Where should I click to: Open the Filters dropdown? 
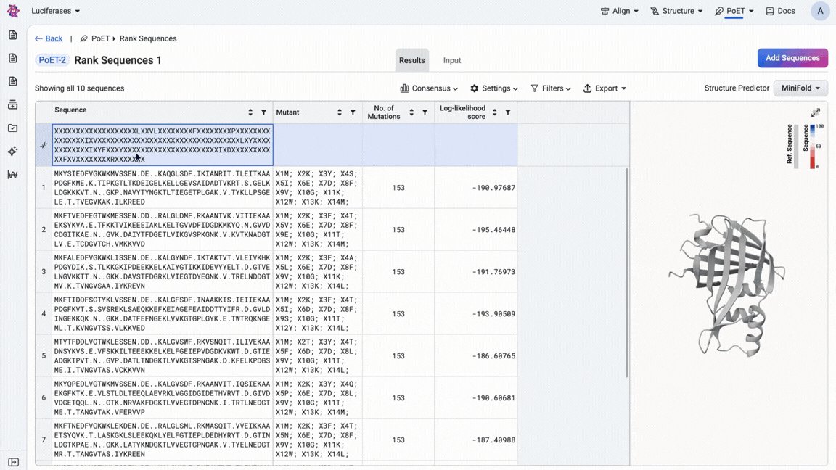(x=551, y=88)
